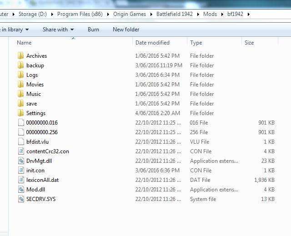Expand arrow after Program Files (x86) breadcrumb
Image resolution: width=291 pixels, height=236 pixels.
click(x=108, y=14)
